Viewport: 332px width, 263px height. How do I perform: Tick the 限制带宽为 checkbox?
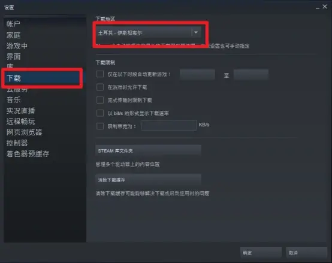pyautogui.click(x=100, y=126)
